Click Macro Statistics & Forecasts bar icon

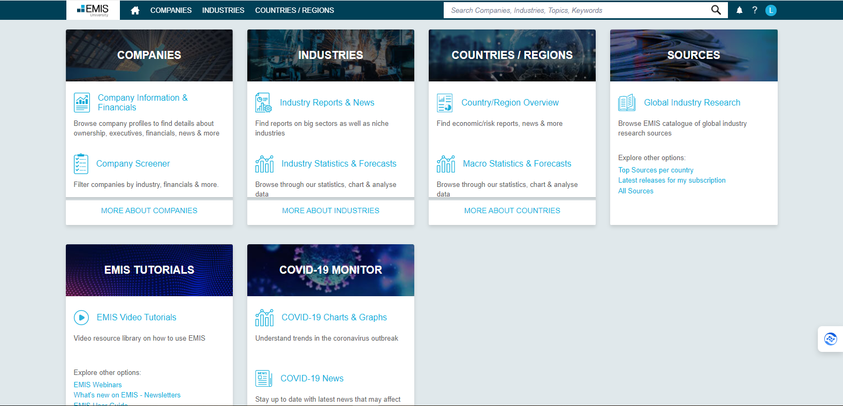click(446, 164)
